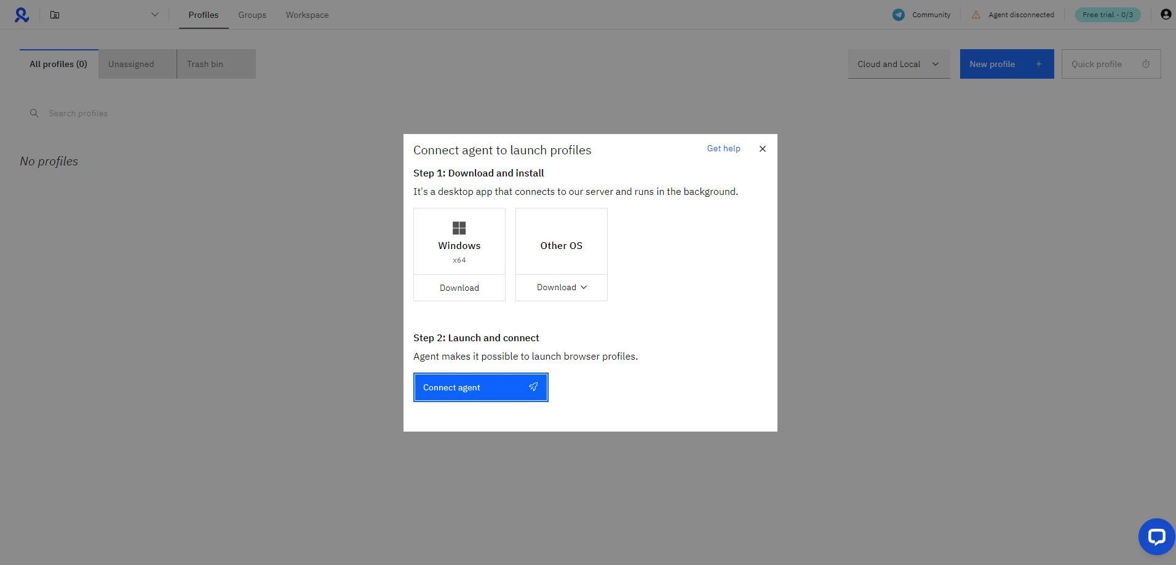Open the live chat support bubble
This screenshot has height=565, width=1176.
(1156, 537)
